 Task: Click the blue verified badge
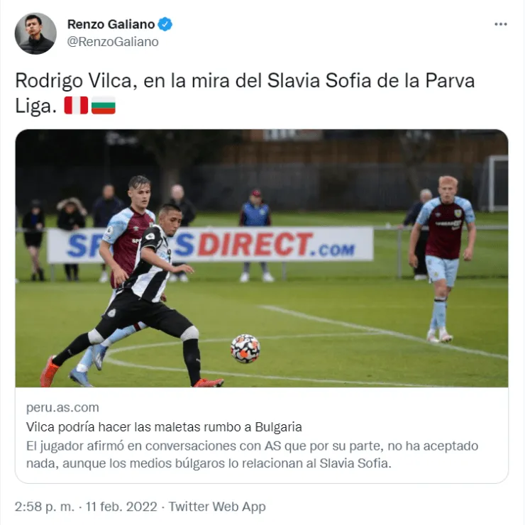[165, 24]
